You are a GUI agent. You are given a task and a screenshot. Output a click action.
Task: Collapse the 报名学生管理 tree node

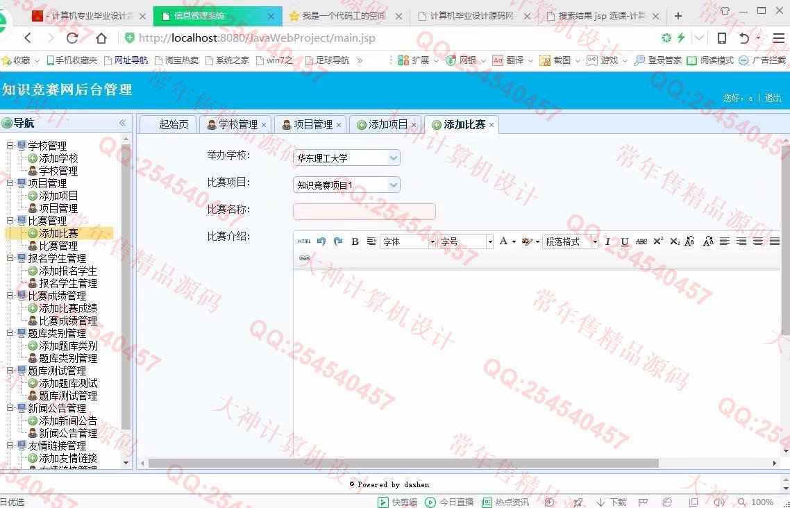[x=10, y=257]
